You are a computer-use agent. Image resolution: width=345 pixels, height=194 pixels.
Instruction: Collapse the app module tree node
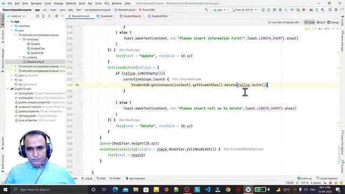point(8,22)
